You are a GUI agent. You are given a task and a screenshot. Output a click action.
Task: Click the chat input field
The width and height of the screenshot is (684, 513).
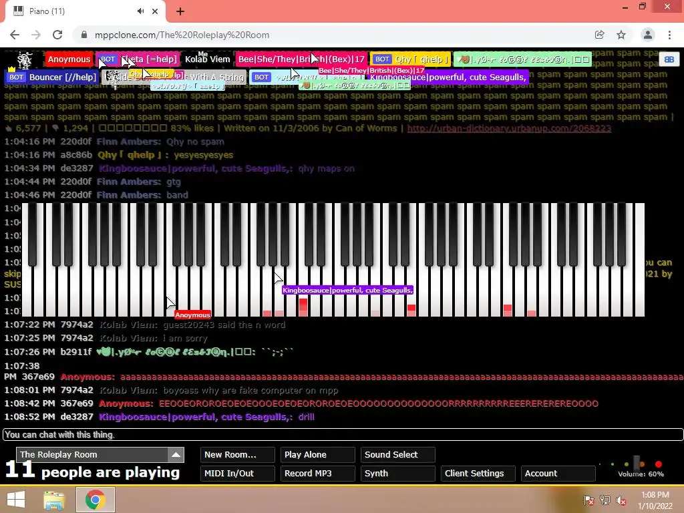(x=343, y=434)
